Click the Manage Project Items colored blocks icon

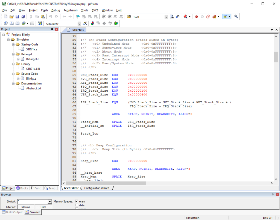tap(92, 24)
